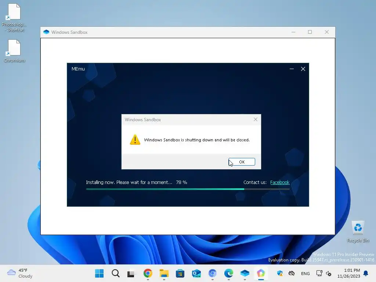Close the Windows Sandbox warning dialog
This screenshot has height=282, width=376.
tap(256, 119)
